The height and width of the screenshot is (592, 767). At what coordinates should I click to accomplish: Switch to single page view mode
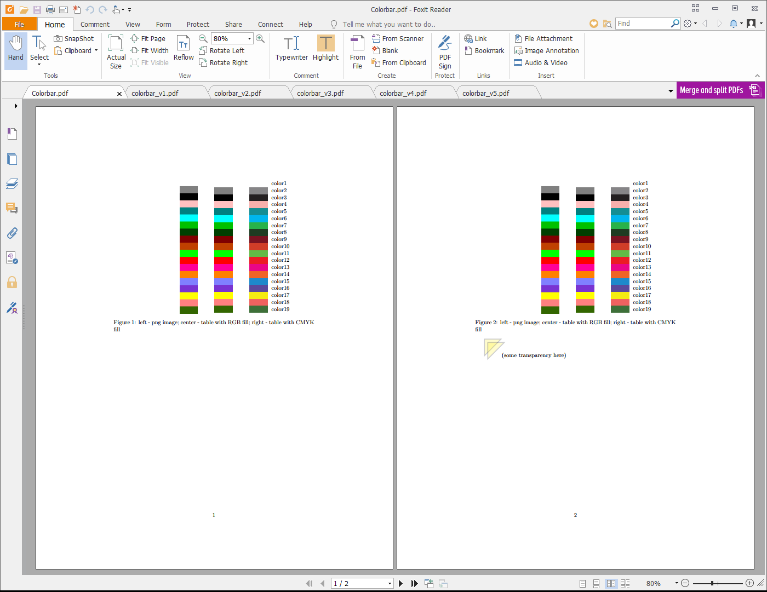tap(582, 584)
